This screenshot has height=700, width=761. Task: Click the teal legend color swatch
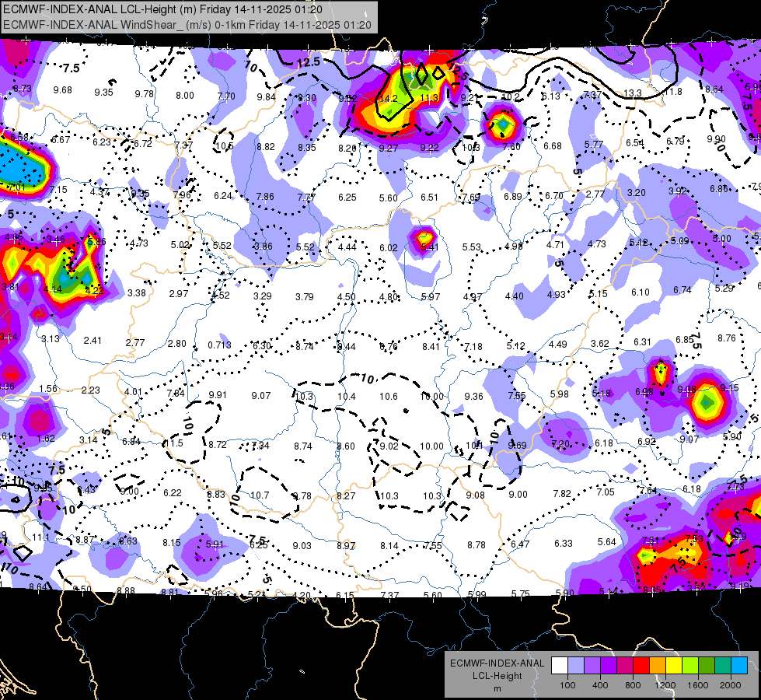723,666
